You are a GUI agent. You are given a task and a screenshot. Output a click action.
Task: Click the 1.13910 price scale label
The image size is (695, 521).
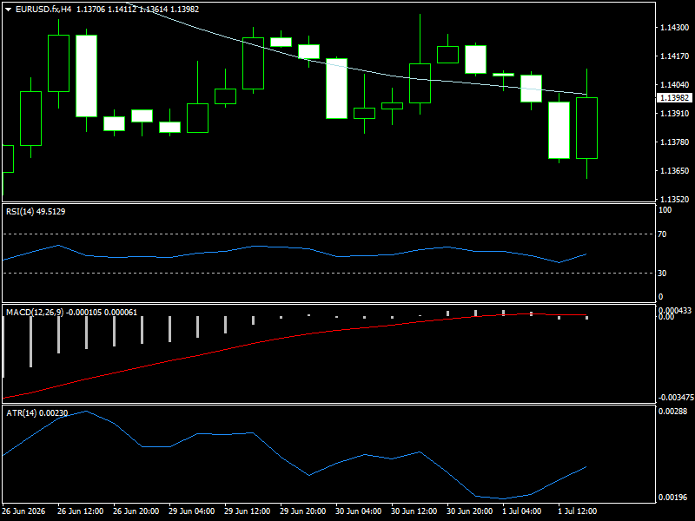[x=675, y=114]
